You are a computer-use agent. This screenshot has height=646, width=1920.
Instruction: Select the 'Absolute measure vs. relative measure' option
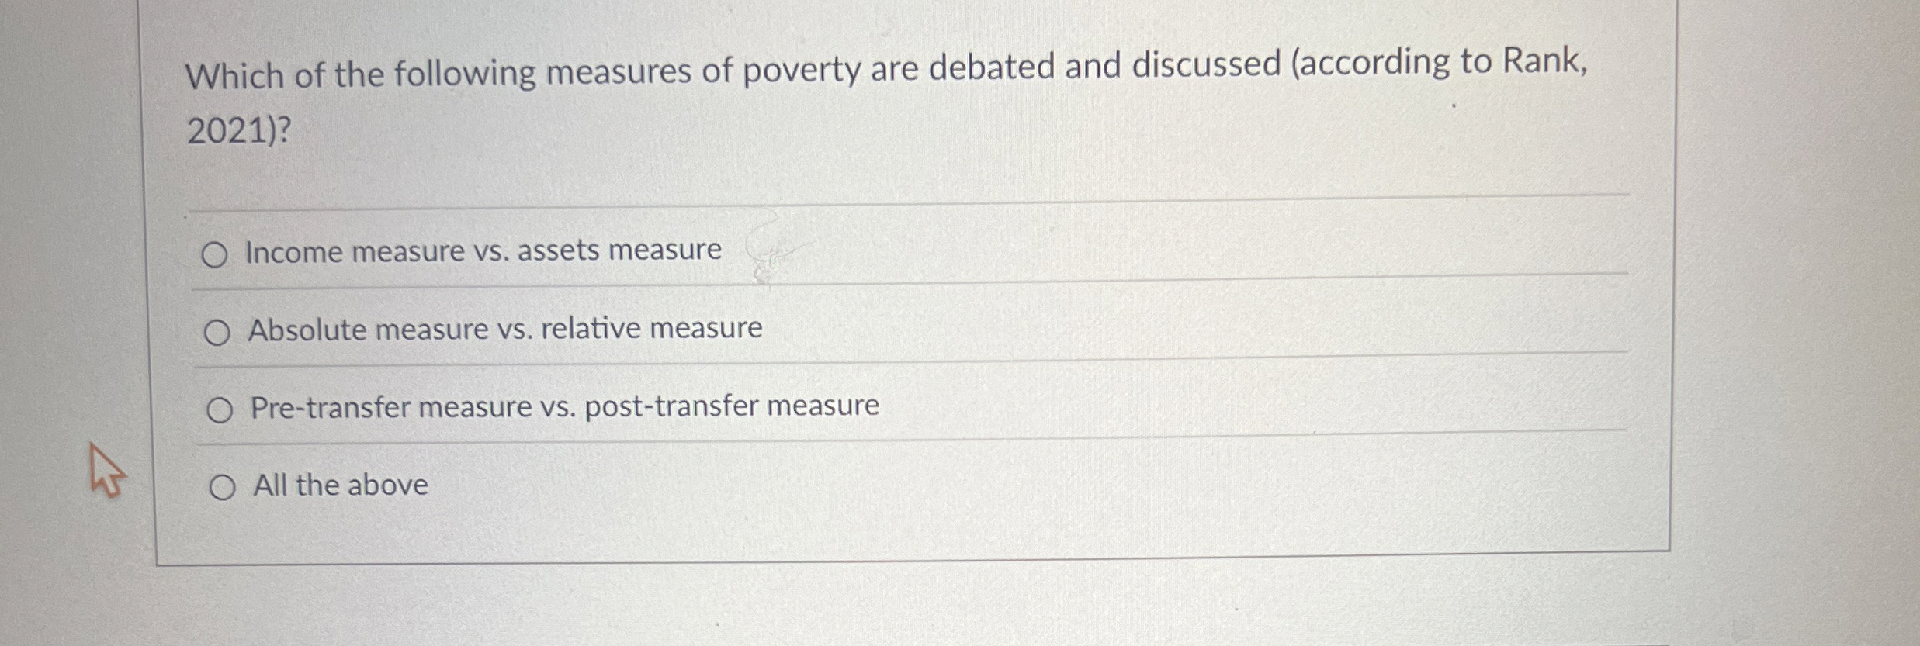point(220,332)
